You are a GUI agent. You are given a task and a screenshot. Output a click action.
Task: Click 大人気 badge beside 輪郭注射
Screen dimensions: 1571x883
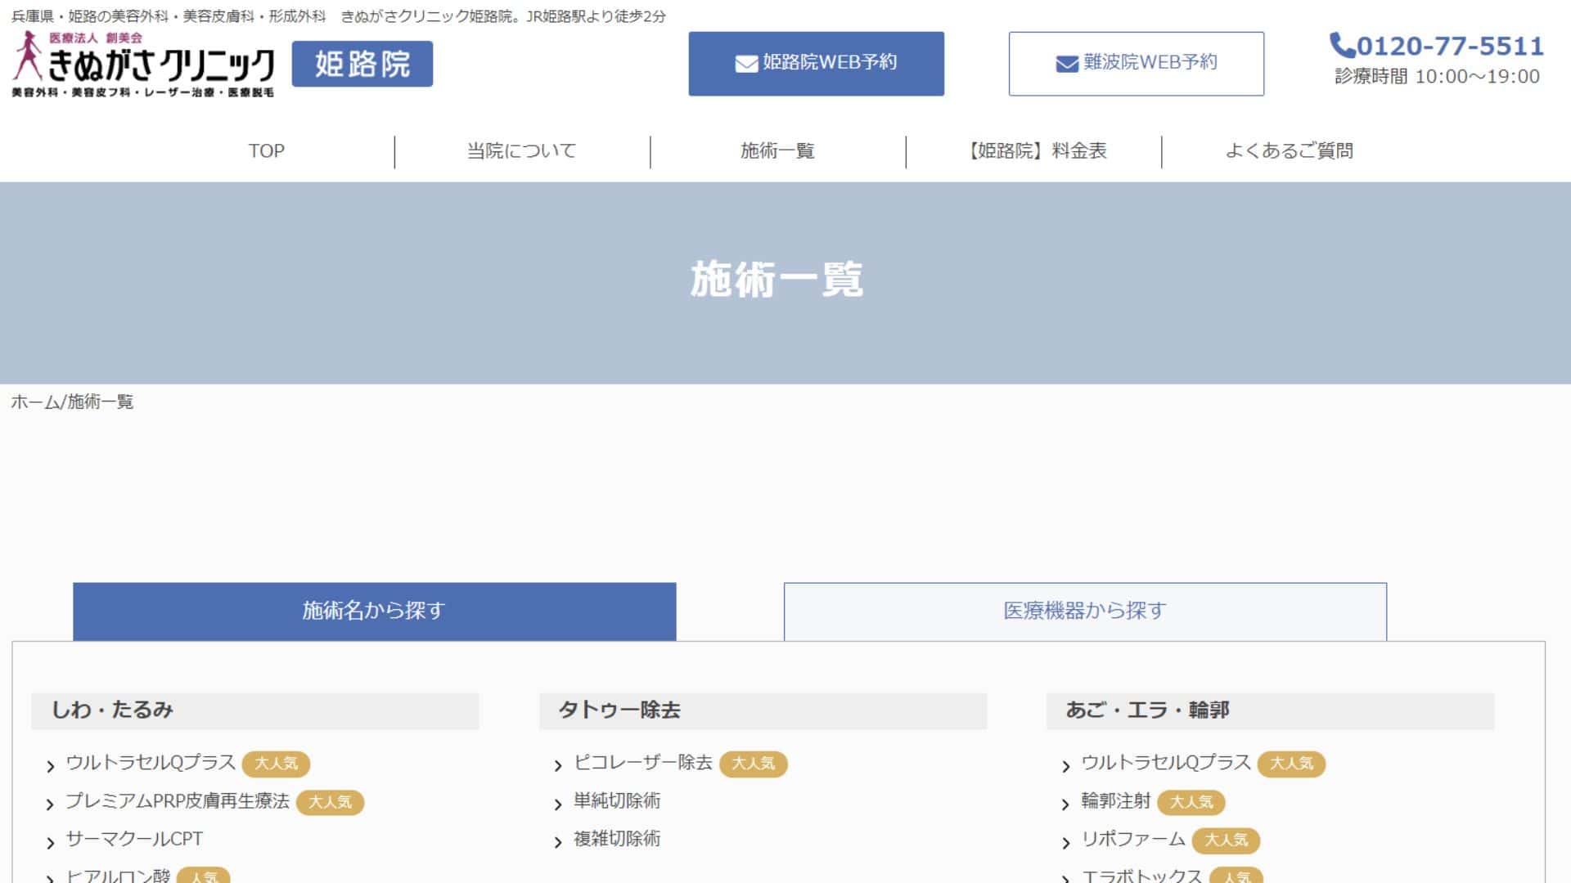pos(1191,802)
